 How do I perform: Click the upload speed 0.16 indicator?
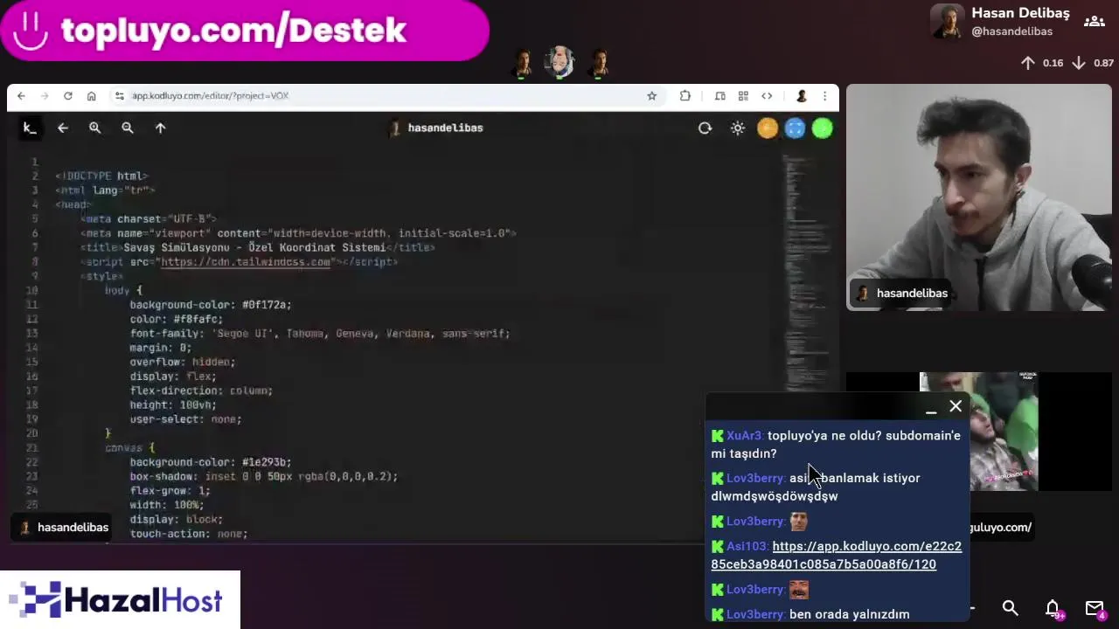(x=1042, y=63)
